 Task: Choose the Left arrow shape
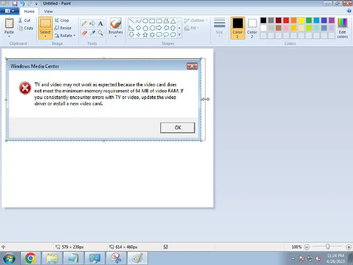[x=166, y=28]
